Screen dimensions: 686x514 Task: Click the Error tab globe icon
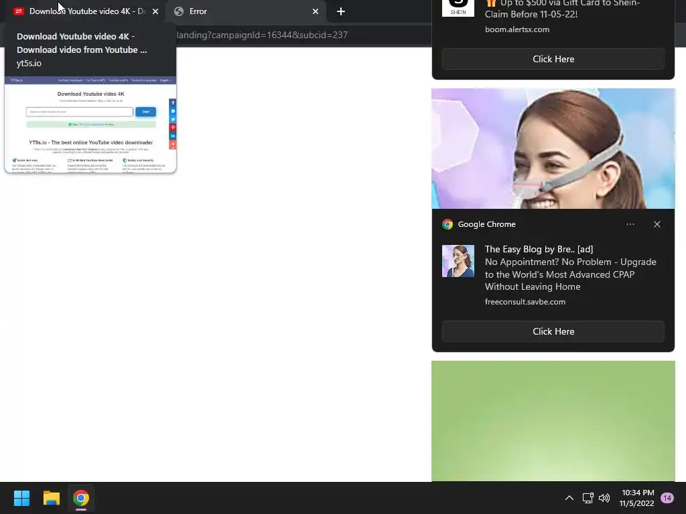coord(178,11)
